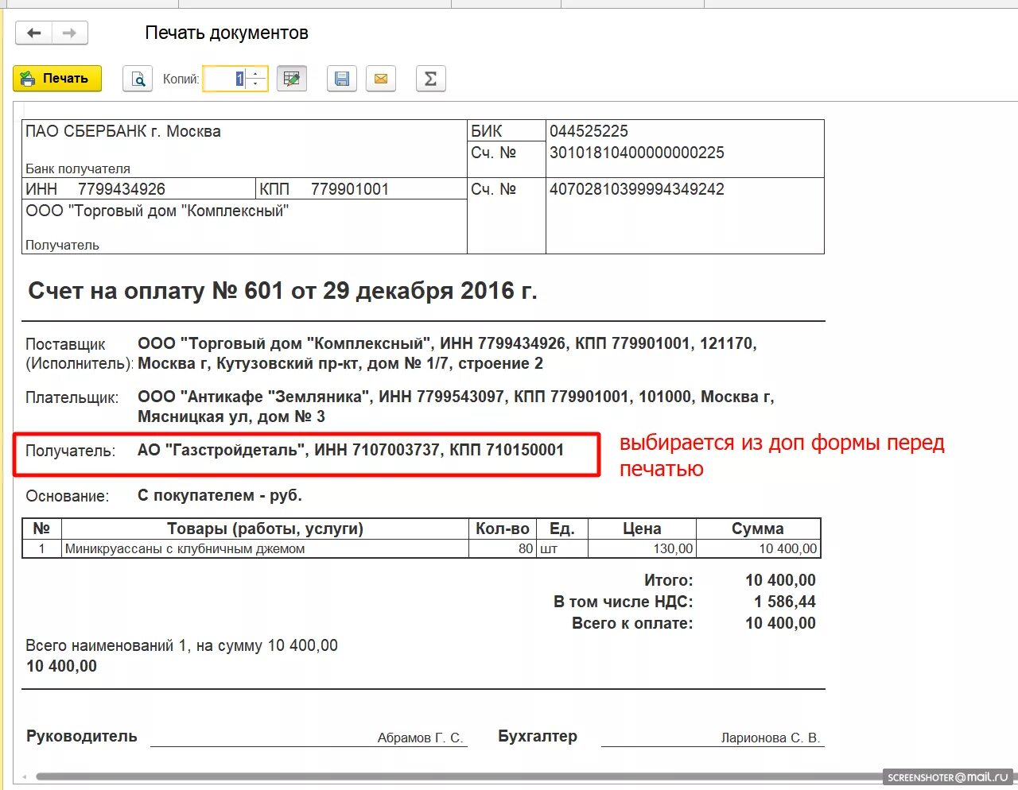Select the 'Счет на оплату № 601' heading

point(282,291)
